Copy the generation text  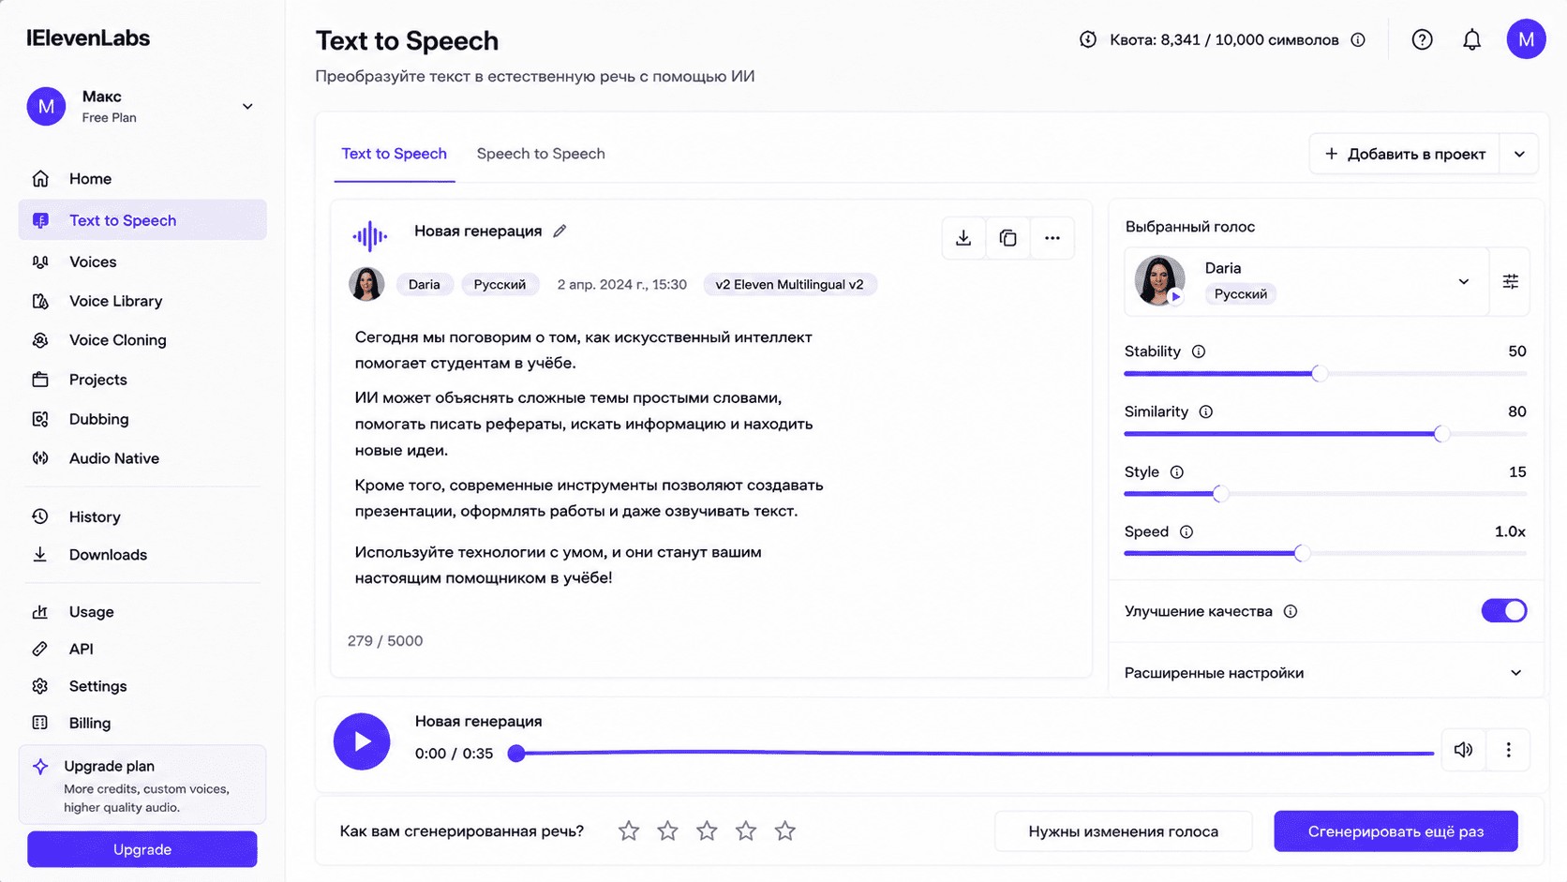pos(1007,238)
